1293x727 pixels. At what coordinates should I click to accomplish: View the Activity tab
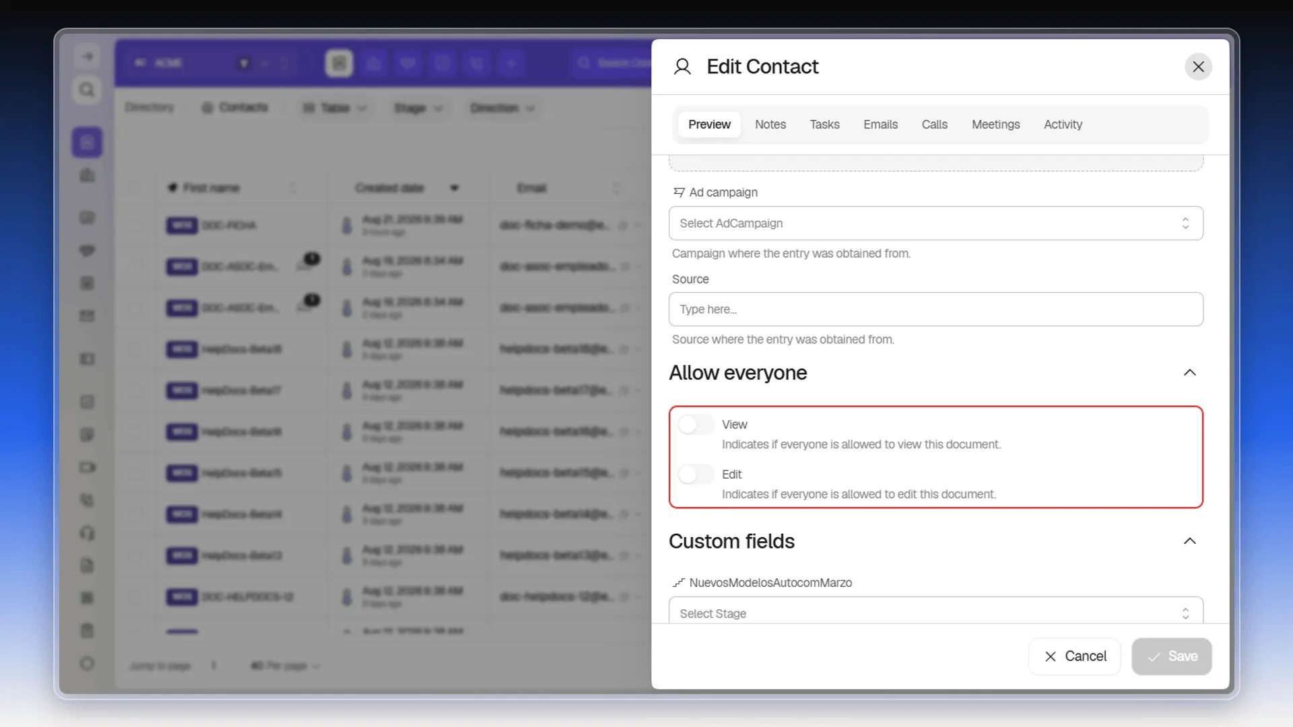[1063, 125]
